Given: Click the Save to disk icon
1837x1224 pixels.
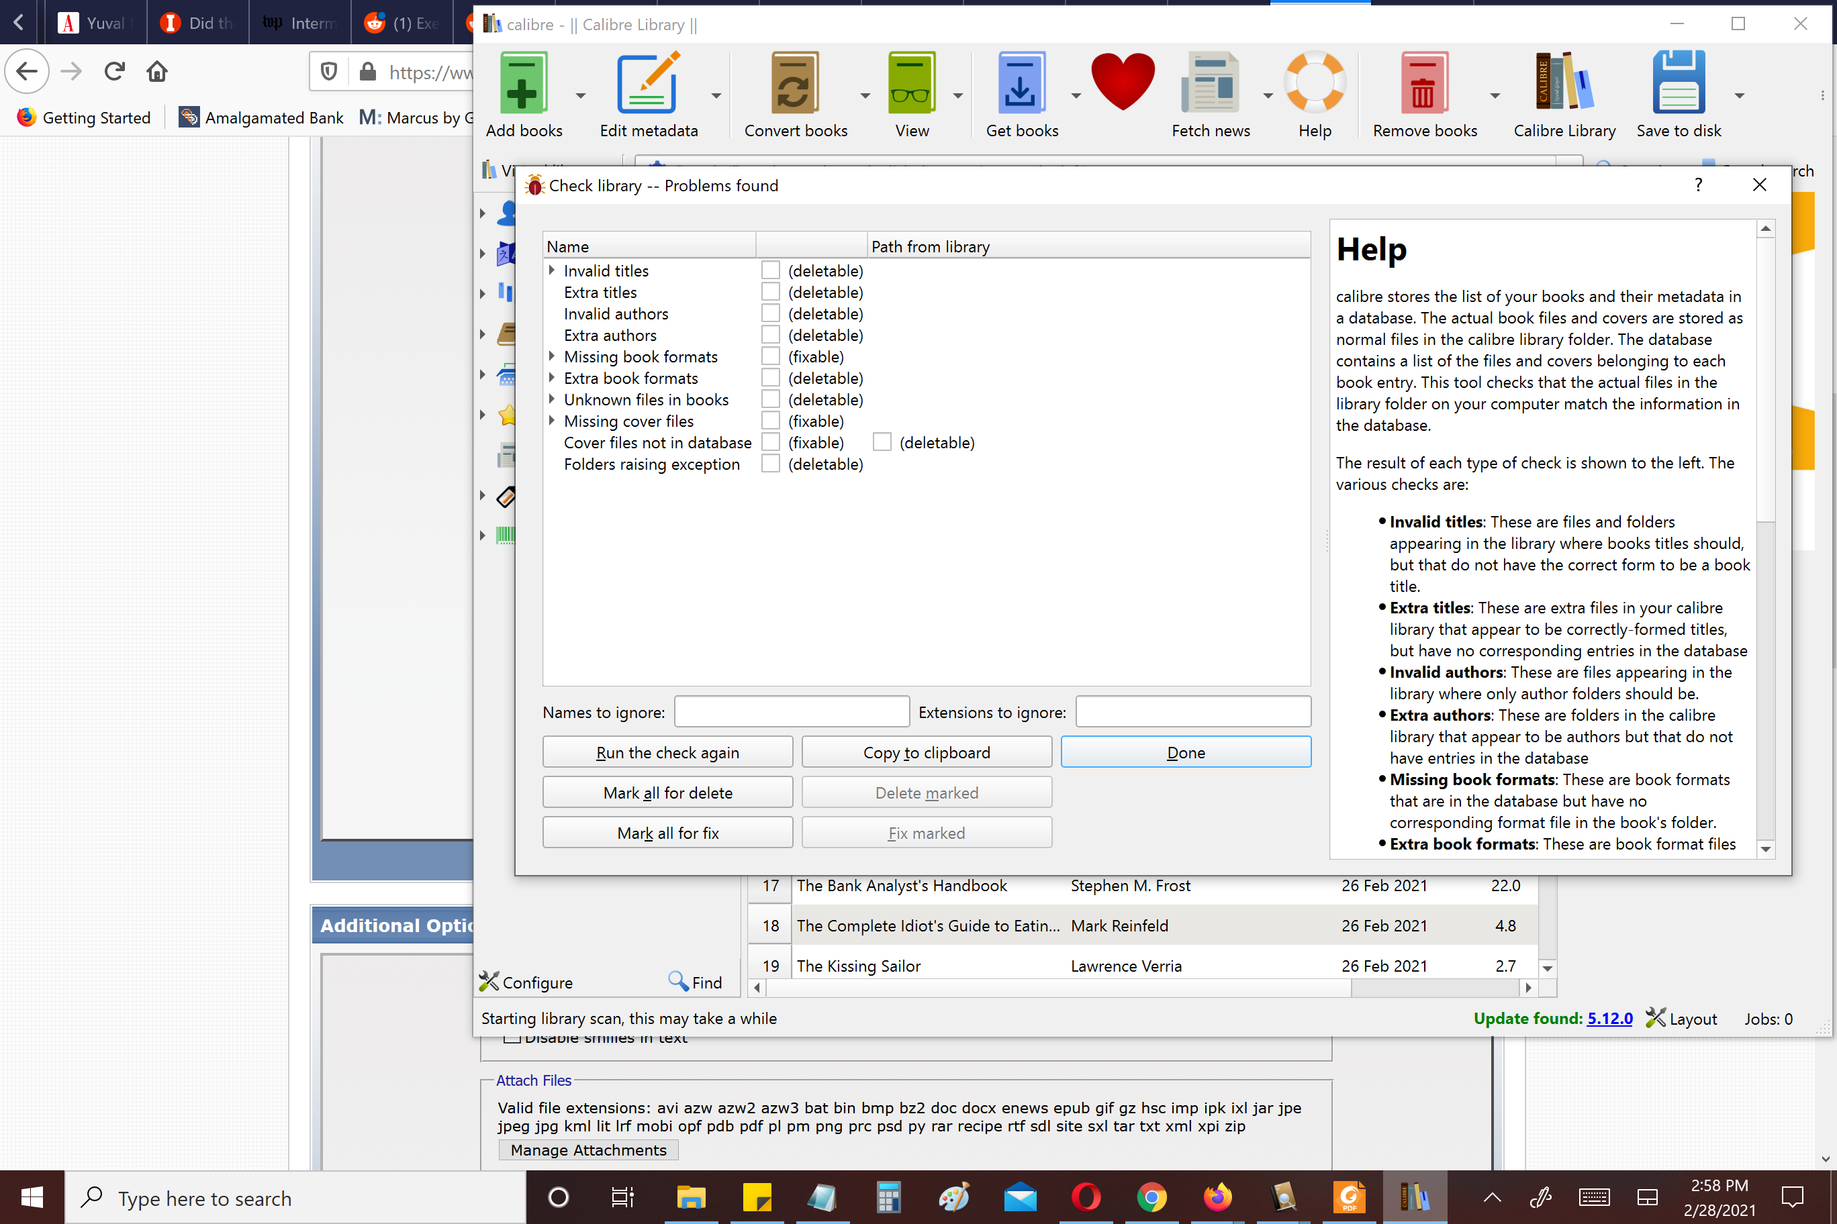Looking at the screenshot, I should (x=1677, y=83).
